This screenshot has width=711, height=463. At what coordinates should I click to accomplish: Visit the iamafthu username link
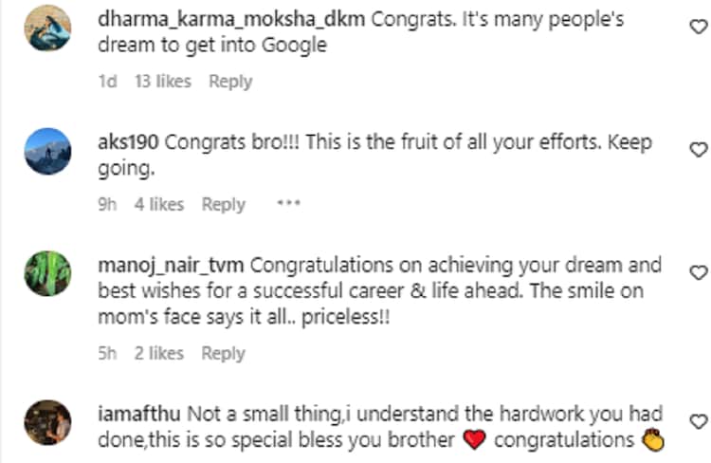point(139,415)
